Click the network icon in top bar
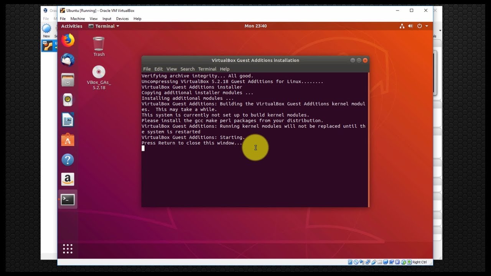 pyautogui.click(x=402, y=26)
